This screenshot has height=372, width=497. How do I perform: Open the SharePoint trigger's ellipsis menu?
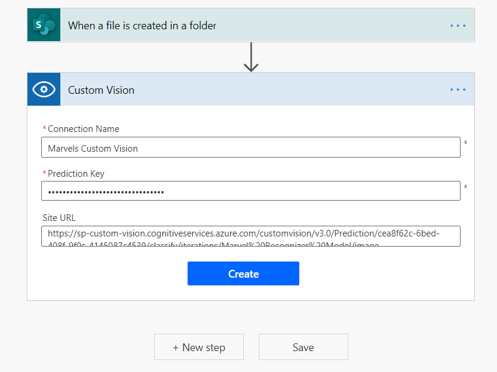tap(458, 26)
